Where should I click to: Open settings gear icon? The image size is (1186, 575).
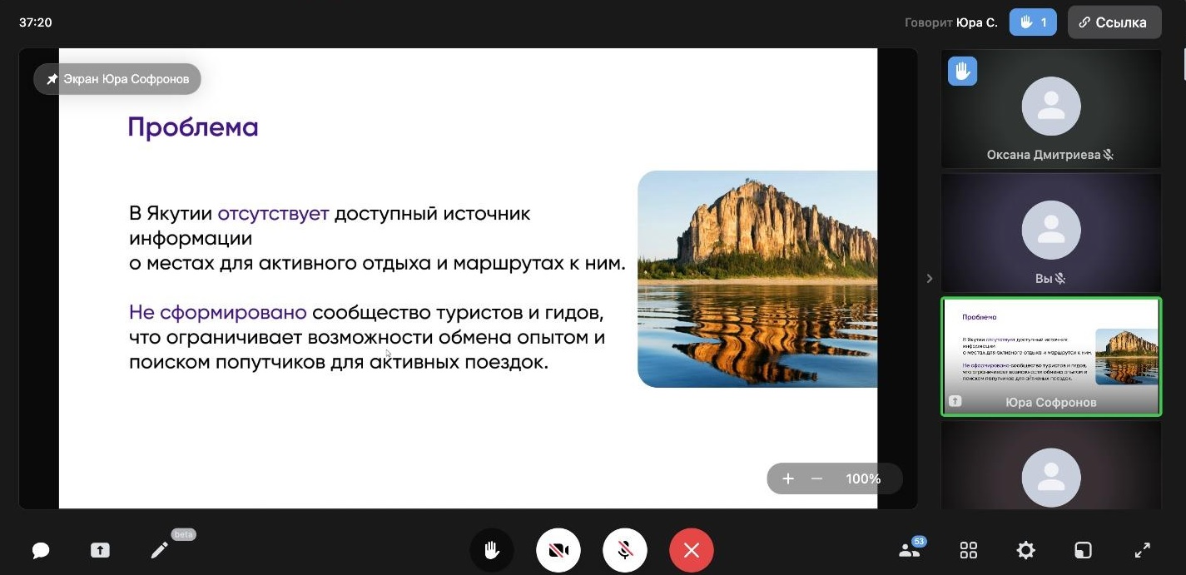[x=1026, y=550]
